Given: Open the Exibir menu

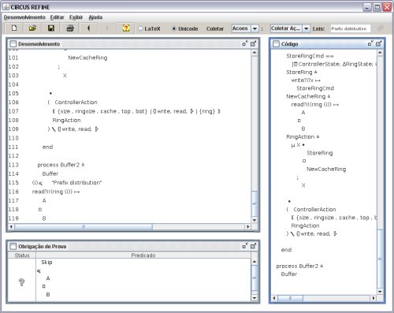Looking at the screenshot, I should click(76, 17).
